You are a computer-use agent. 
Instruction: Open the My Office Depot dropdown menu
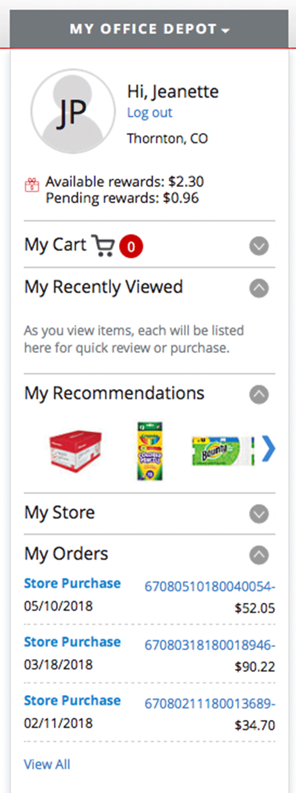coord(149,29)
